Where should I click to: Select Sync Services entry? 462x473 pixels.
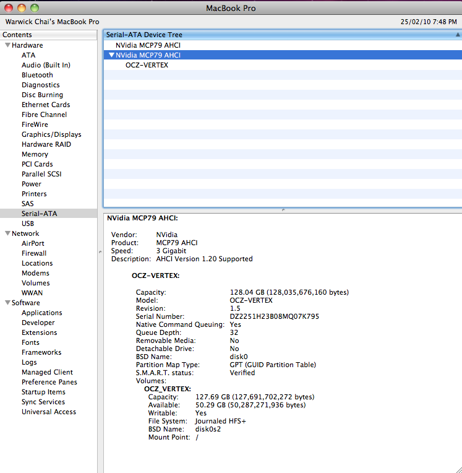pyautogui.click(x=43, y=402)
